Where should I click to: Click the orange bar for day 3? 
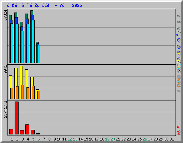23,92
